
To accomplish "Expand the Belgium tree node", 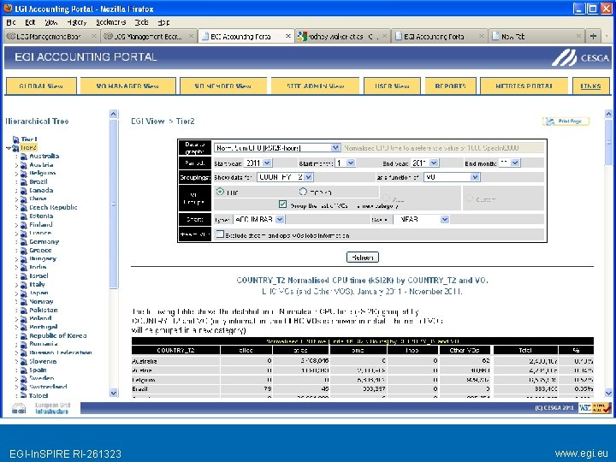I will 16,173.
